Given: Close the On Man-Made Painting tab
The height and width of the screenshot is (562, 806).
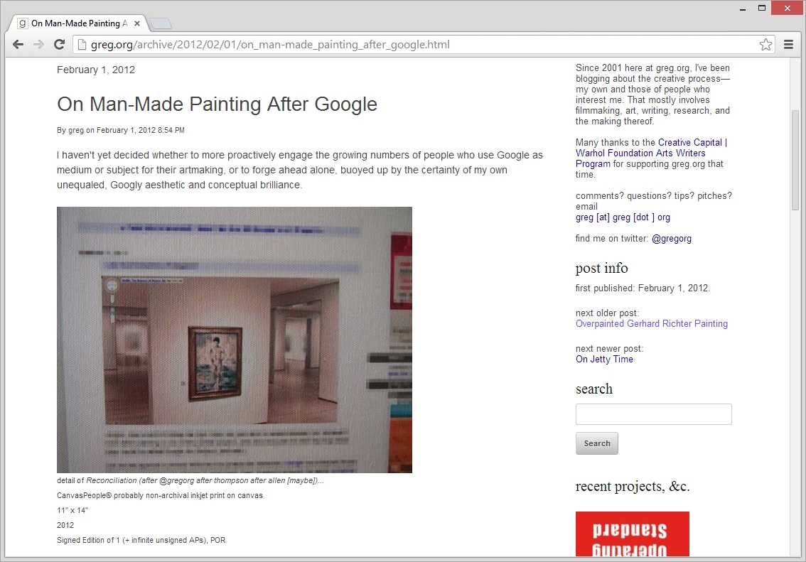Looking at the screenshot, I should click(x=137, y=23).
